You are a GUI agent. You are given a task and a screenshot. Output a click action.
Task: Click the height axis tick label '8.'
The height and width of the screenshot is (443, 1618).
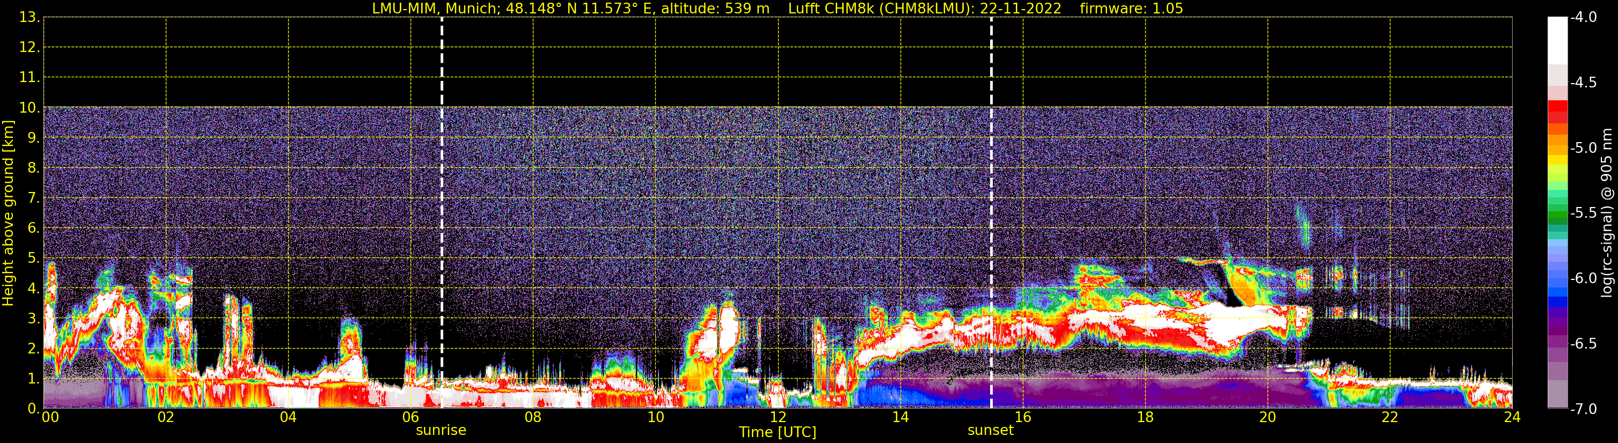click(33, 168)
